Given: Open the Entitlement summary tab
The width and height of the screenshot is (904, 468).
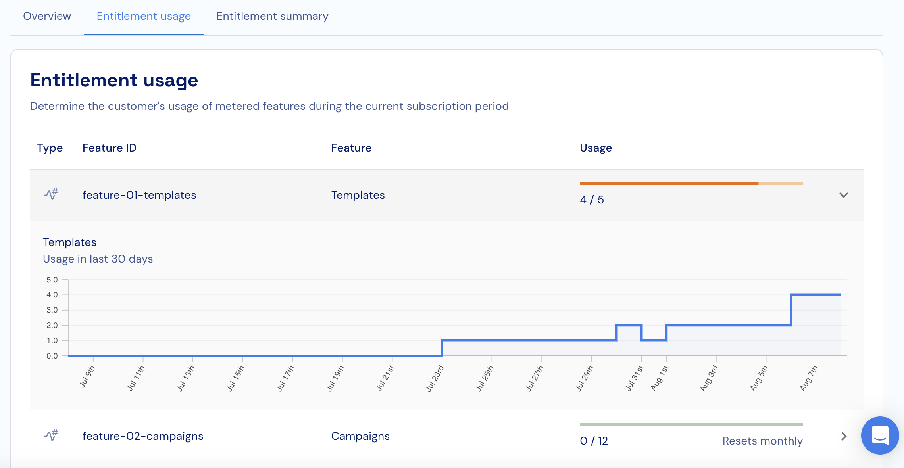Looking at the screenshot, I should pyautogui.click(x=272, y=16).
